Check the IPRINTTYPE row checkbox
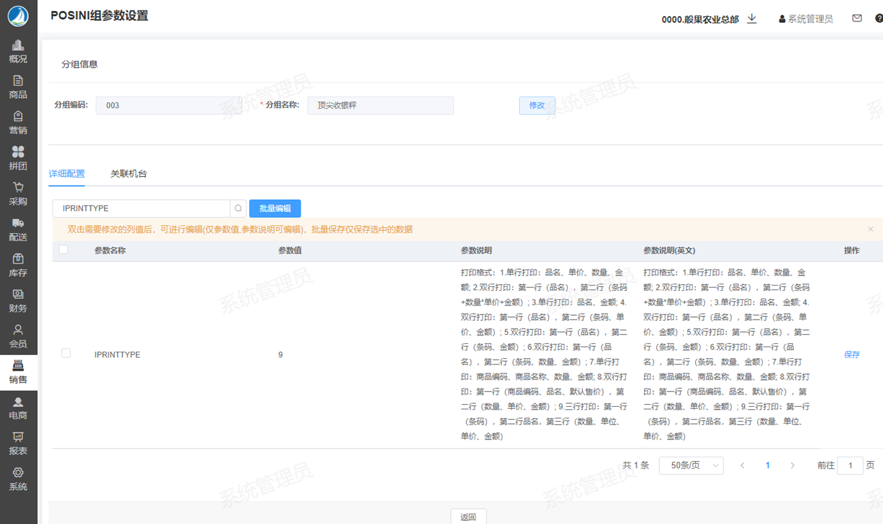 66,353
